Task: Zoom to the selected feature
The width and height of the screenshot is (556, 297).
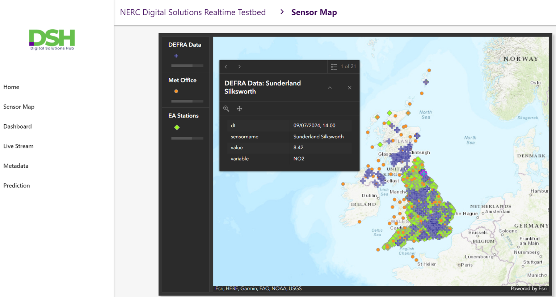Action: (x=226, y=108)
